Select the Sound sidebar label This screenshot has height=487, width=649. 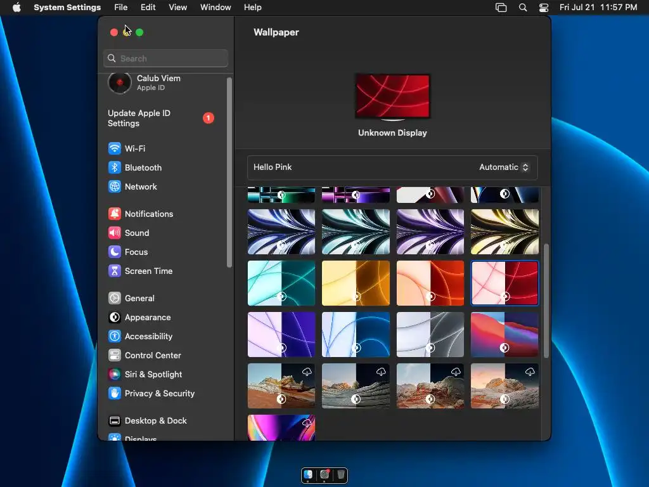pyautogui.click(x=137, y=233)
